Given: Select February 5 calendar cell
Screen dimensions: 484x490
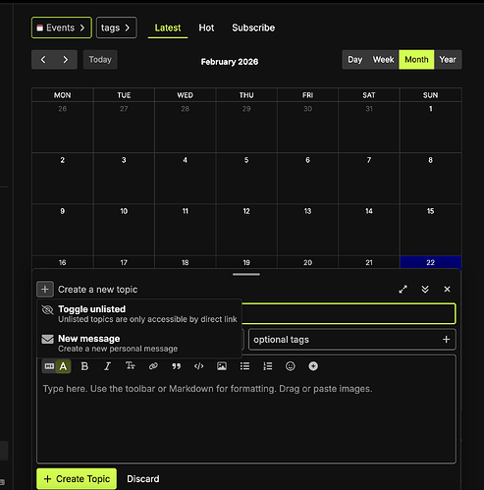Looking at the screenshot, I should tap(246, 179).
